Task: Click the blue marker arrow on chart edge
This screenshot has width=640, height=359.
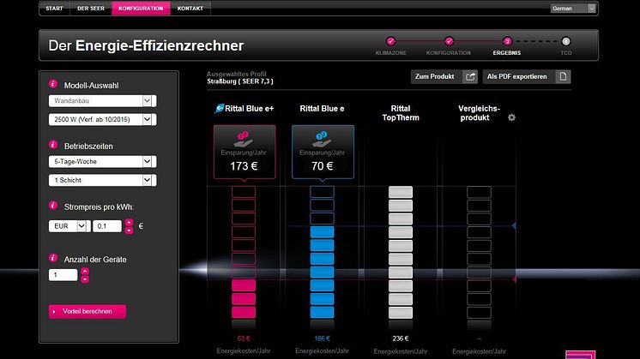Action: tap(514, 225)
